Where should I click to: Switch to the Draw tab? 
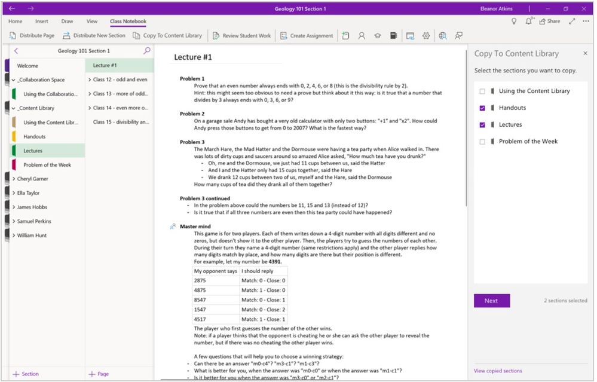click(67, 22)
